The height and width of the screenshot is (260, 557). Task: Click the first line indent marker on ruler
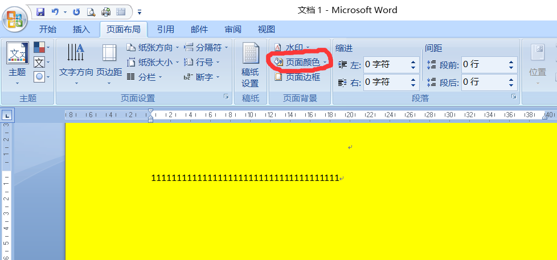[150, 112]
